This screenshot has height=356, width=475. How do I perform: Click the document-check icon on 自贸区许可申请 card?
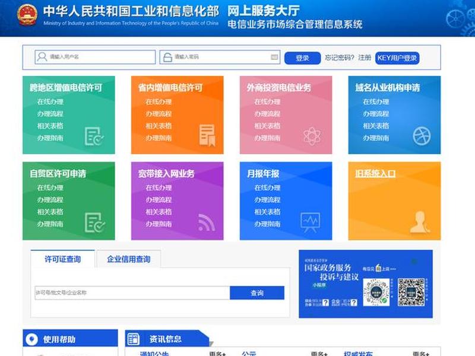tap(94, 223)
